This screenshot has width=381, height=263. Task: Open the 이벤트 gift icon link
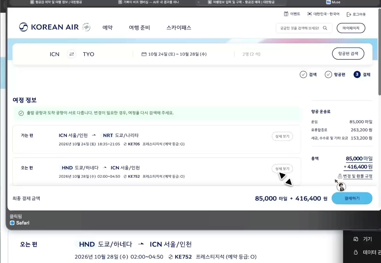(286, 14)
